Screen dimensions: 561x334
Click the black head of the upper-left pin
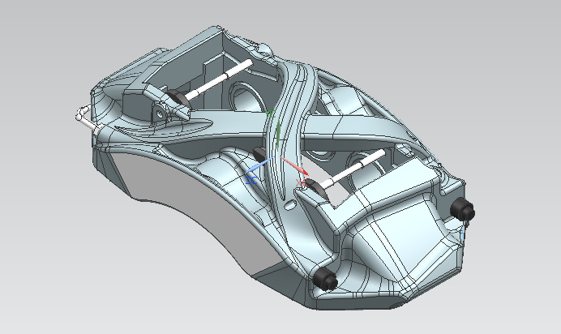click(x=173, y=100)
